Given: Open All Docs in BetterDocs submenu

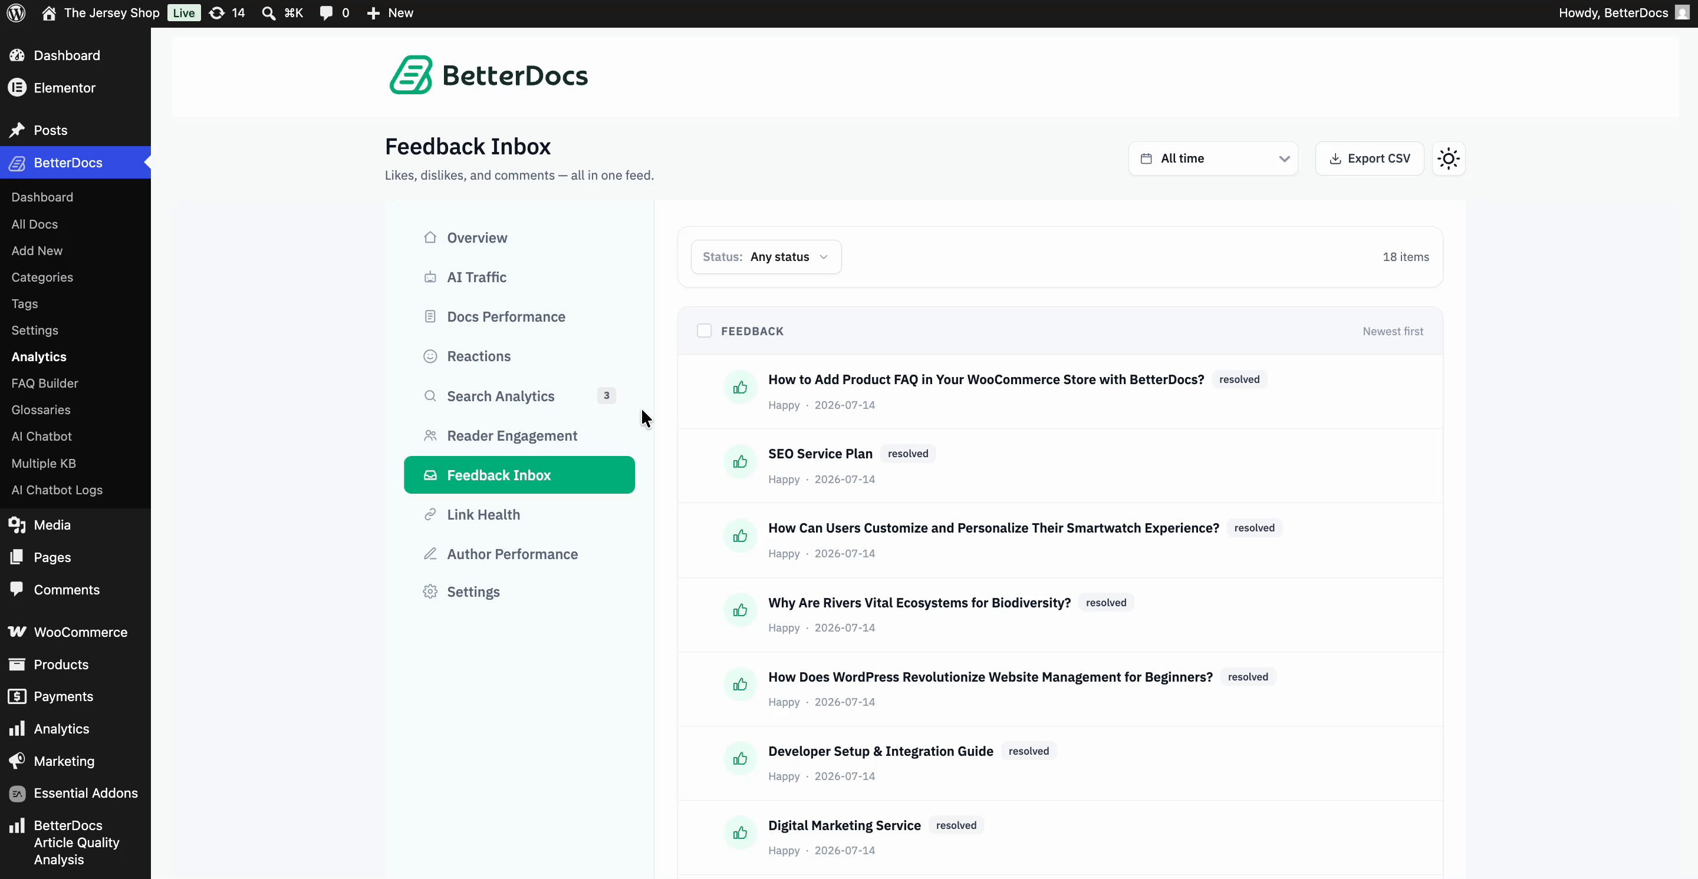Looking at the screenshot, I should pyautogui.click(x=34, y=224).
